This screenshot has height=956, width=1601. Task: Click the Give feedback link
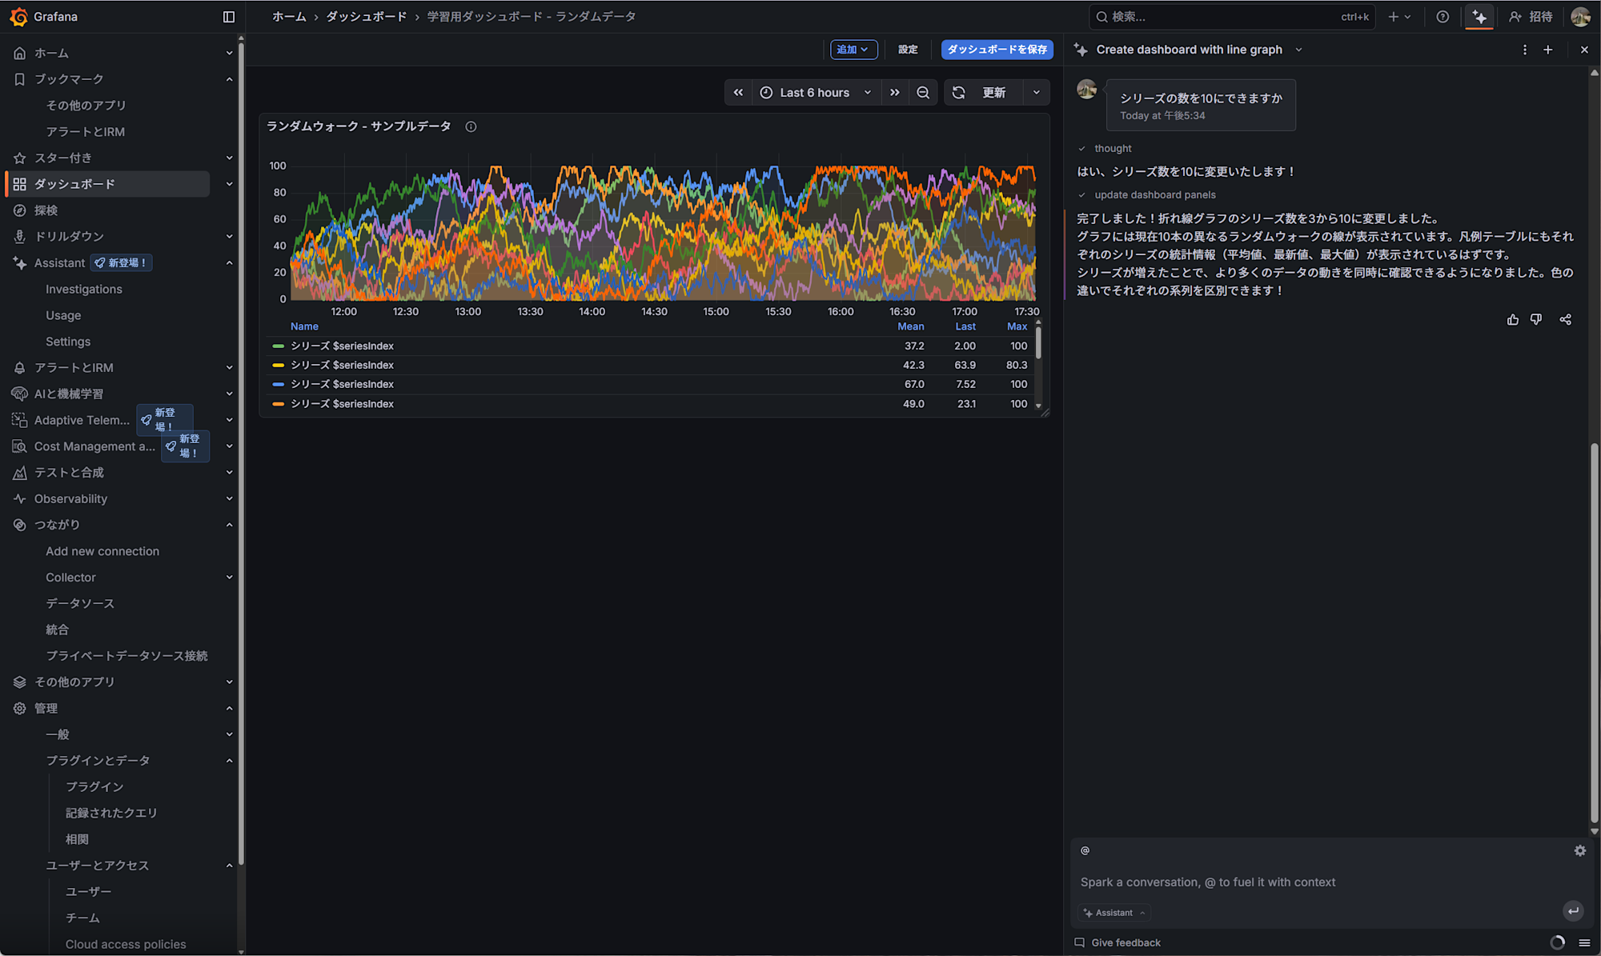pyautogui.click(x=1125, y=942)
